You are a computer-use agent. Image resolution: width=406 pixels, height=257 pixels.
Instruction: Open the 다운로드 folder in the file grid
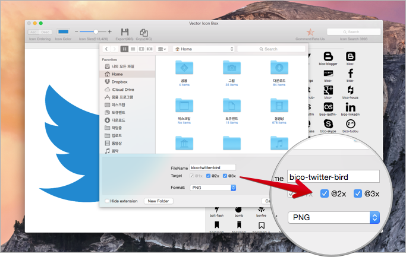279,68
